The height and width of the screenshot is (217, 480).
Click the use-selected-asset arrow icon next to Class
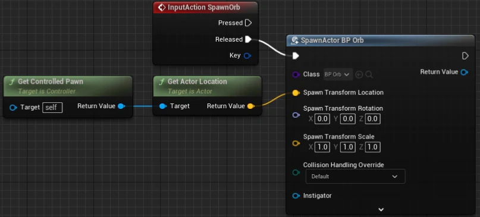click(x=359, y=75)
